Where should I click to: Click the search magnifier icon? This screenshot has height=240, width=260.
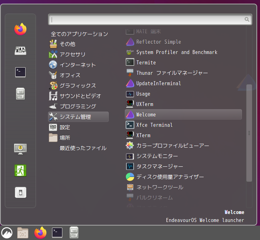(247, 20)
